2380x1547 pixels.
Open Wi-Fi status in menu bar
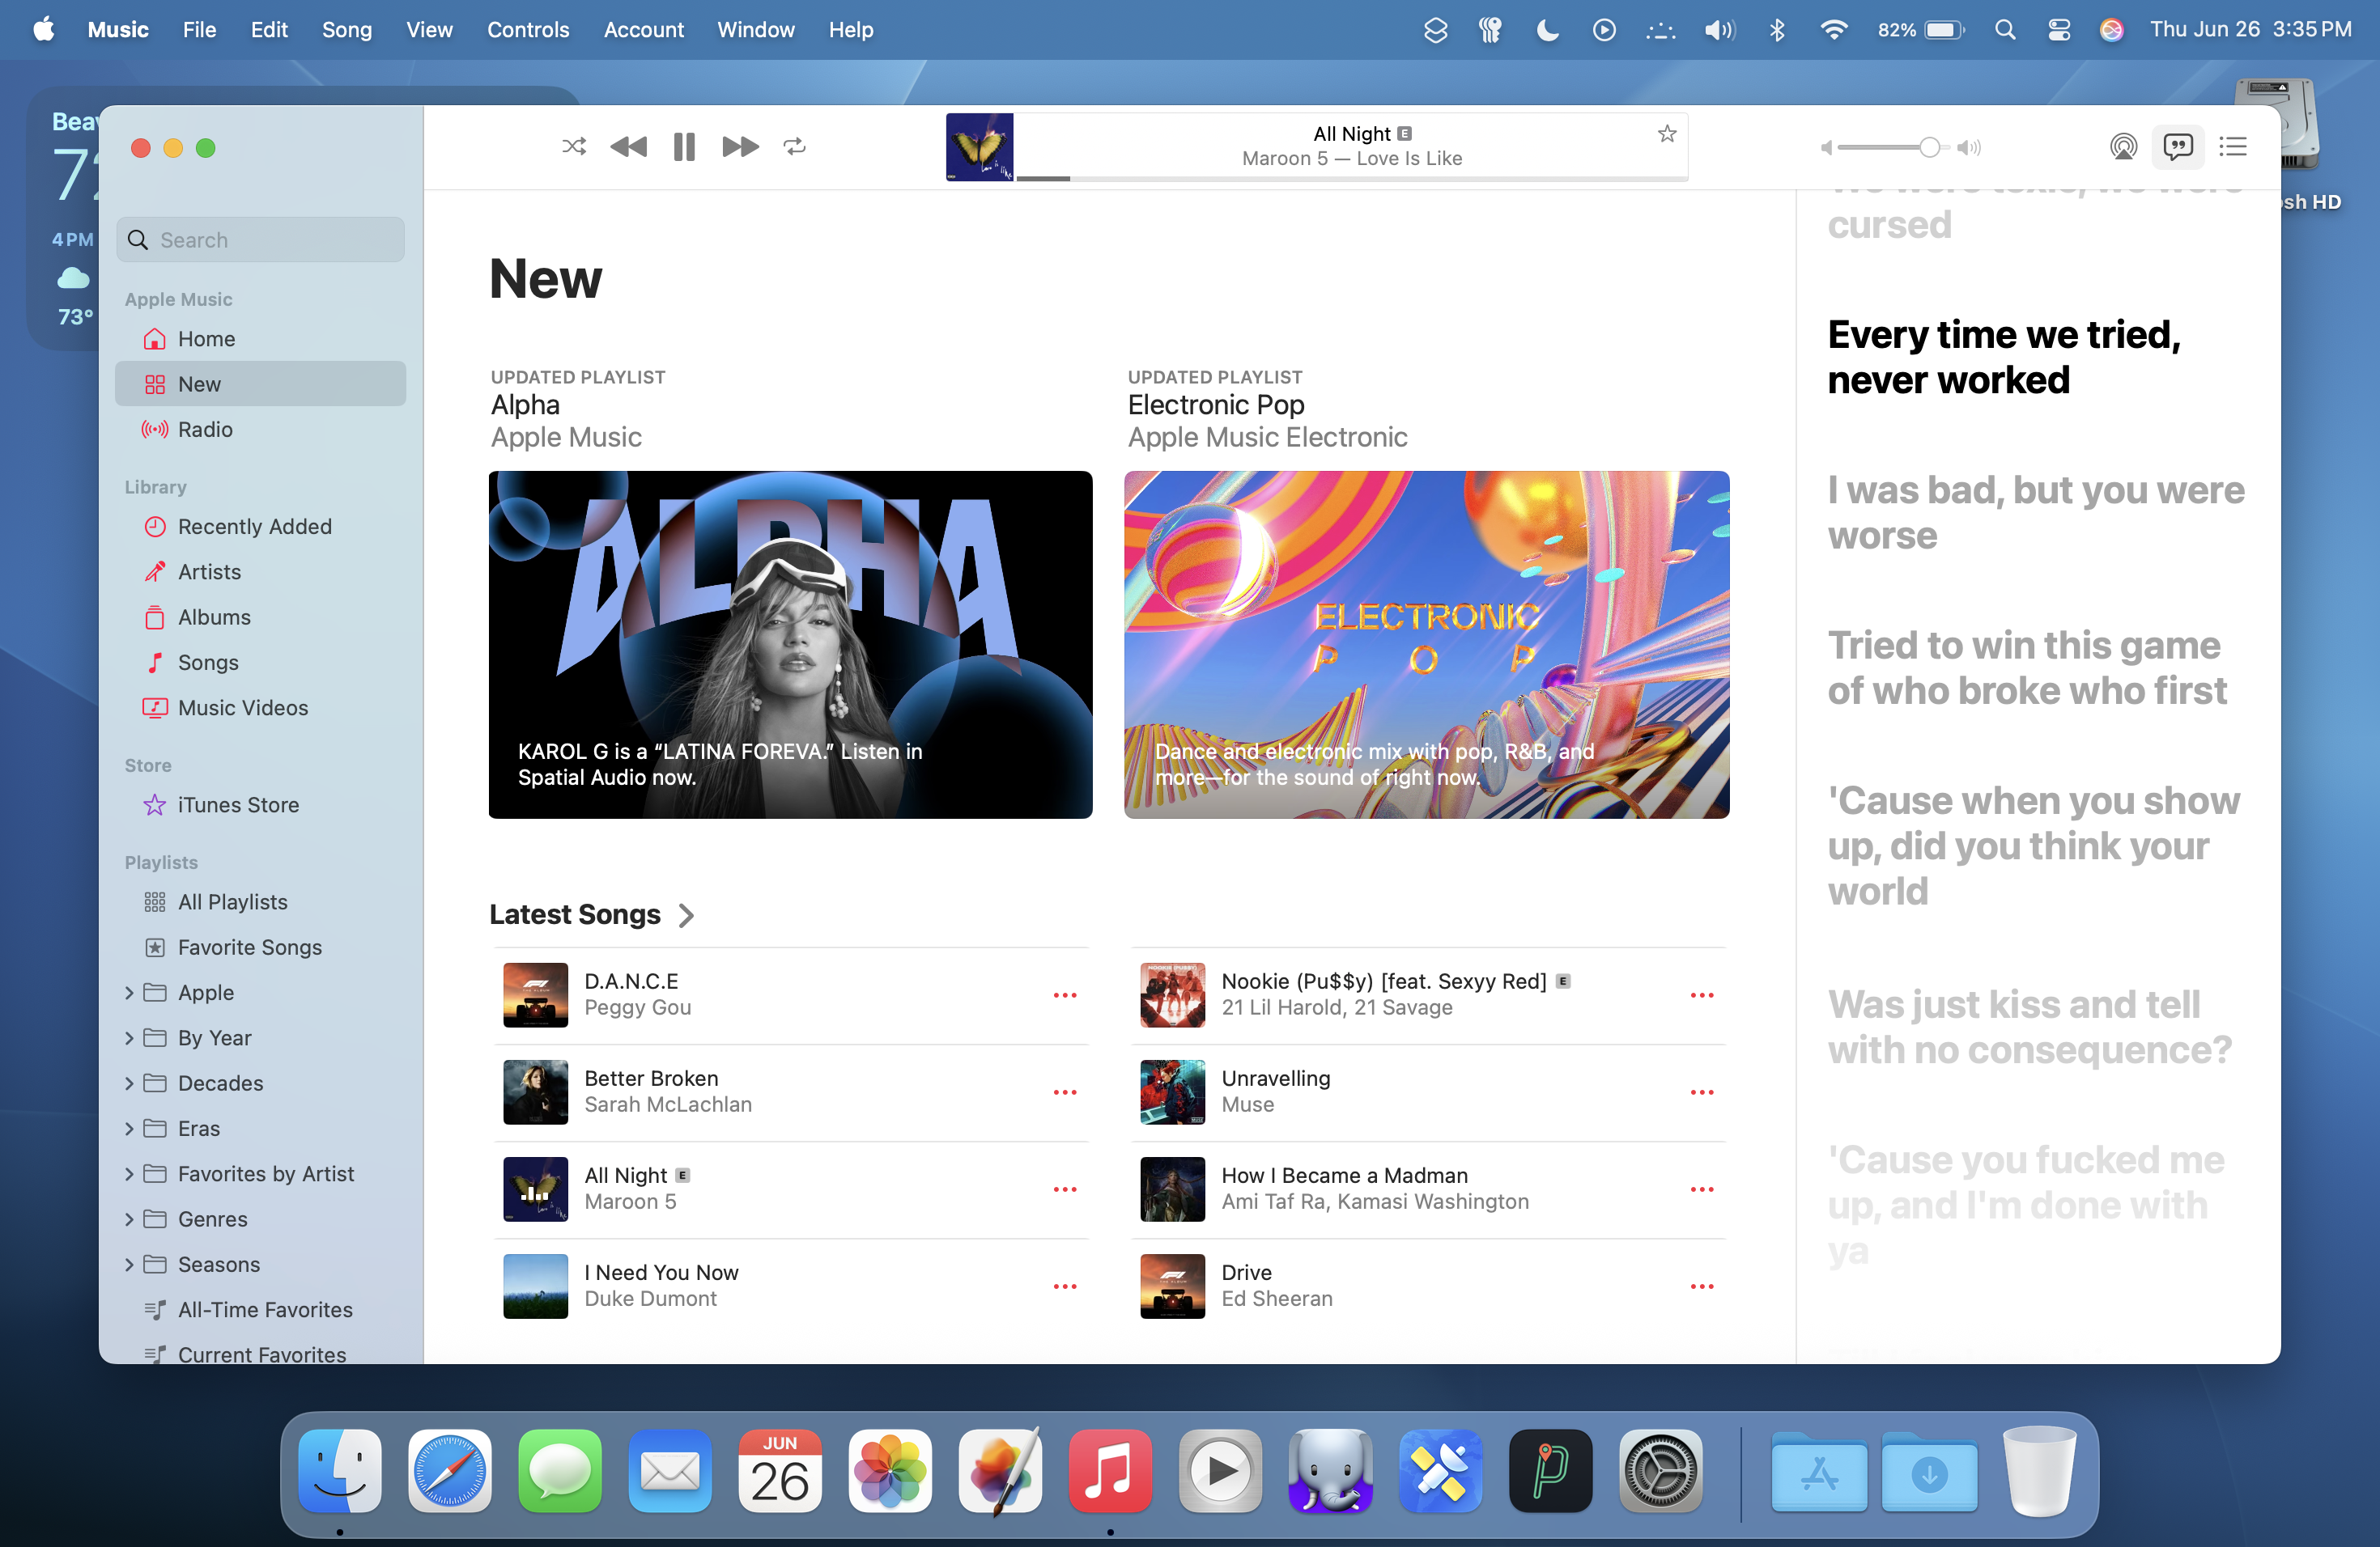click(x=1833, y=30)
